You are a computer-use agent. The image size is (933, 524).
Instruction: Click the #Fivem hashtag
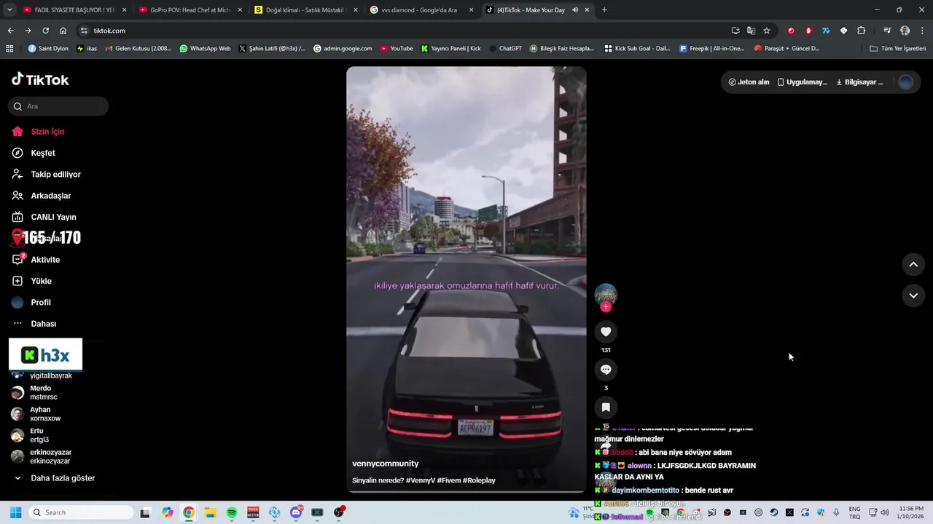[449, 480]
